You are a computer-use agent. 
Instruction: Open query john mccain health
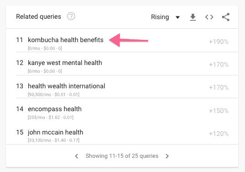click(55, 132)
